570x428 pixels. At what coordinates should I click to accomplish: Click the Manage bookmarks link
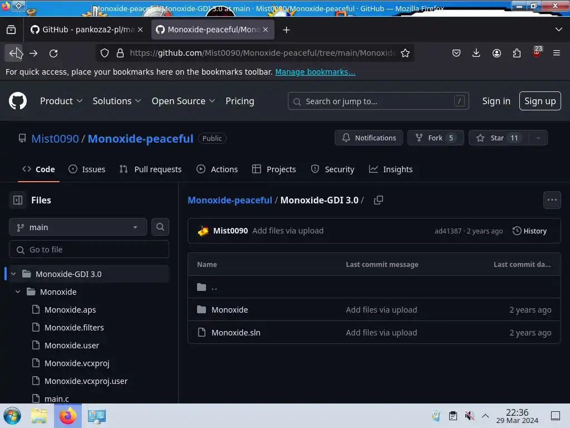tap(315, 72)
